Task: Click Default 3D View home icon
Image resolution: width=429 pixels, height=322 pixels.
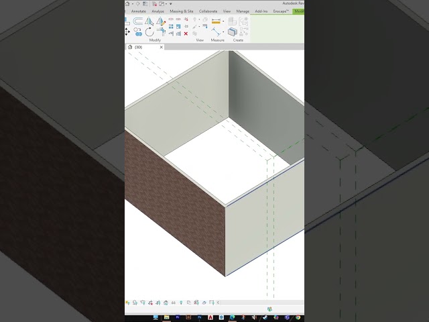Action: click(x=127, y=3)
